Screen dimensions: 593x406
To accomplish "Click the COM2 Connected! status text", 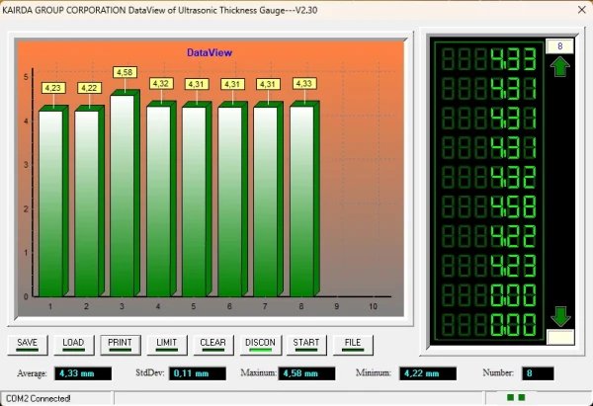I will coord(39,398).
